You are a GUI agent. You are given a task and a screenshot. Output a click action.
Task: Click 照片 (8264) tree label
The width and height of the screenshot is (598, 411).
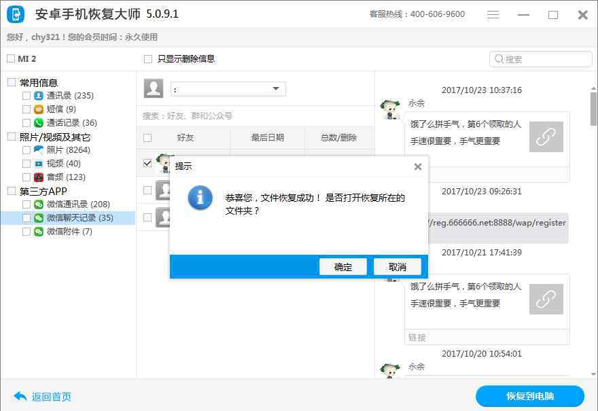click(x=68, y=150)
